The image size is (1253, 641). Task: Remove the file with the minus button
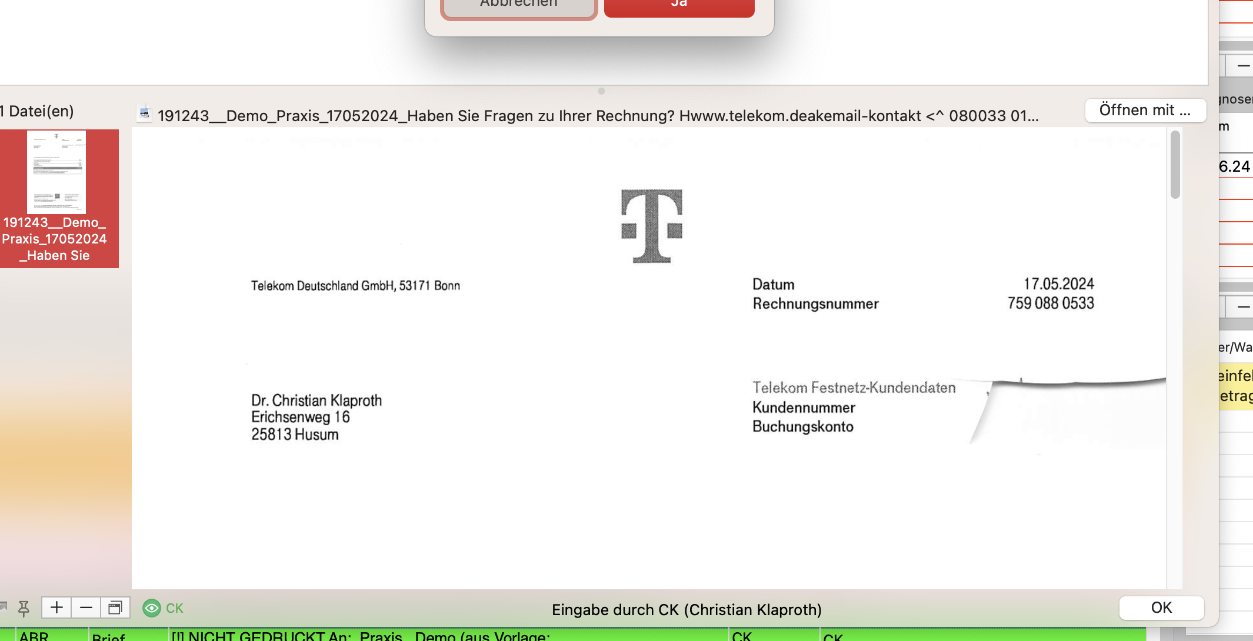coord(86,607)
